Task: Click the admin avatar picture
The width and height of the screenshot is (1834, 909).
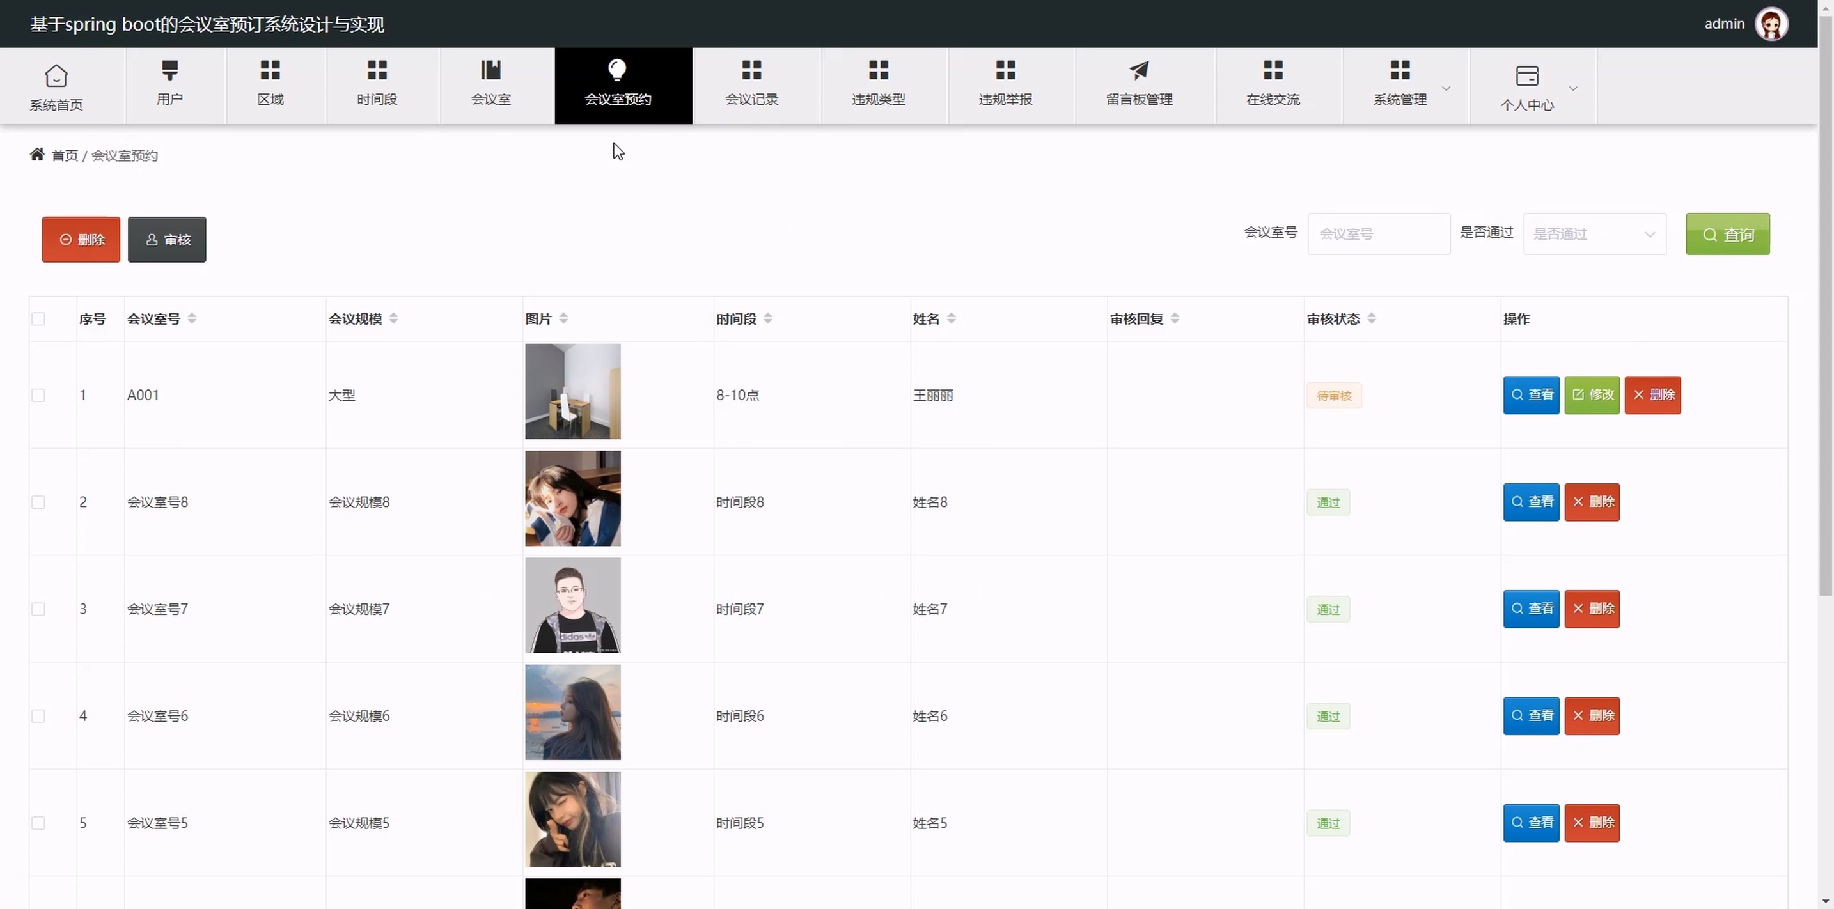Action: (x=1771, y=24)
